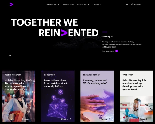Open the Holiday Shopping 2025 research report card
The height and width of the screenshot is (124, 155).
tap(19, 96)
